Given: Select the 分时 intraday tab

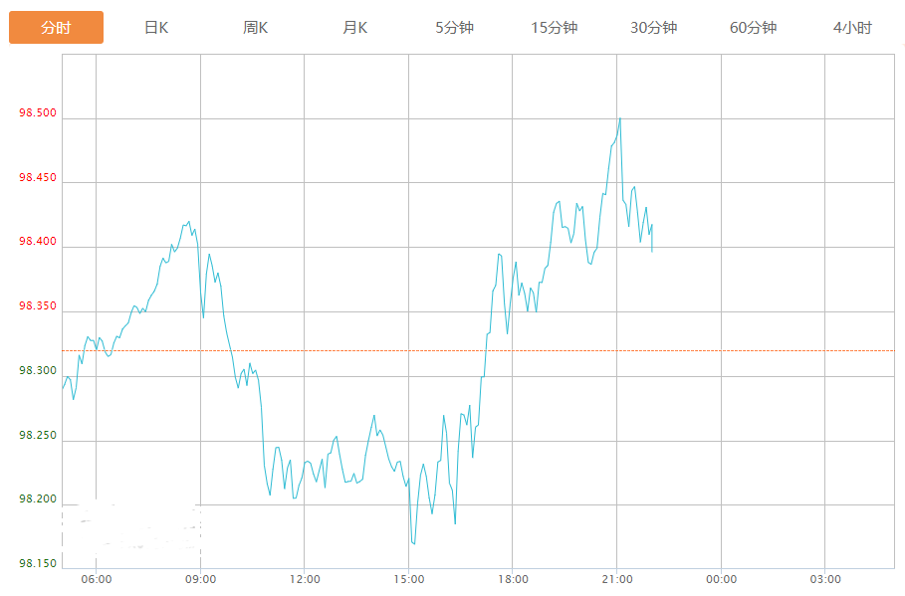Looking at the screenshot, I should [x=56, y=28].
